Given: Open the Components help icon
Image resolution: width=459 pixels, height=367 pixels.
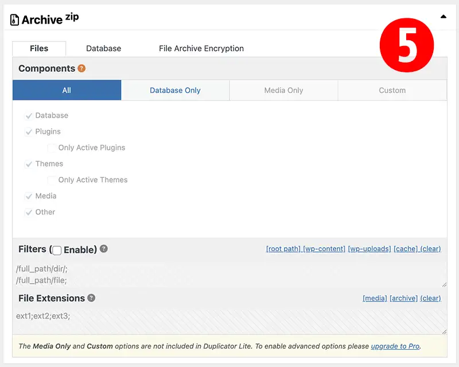Looking at the screenshot, I should coord(81,68).
